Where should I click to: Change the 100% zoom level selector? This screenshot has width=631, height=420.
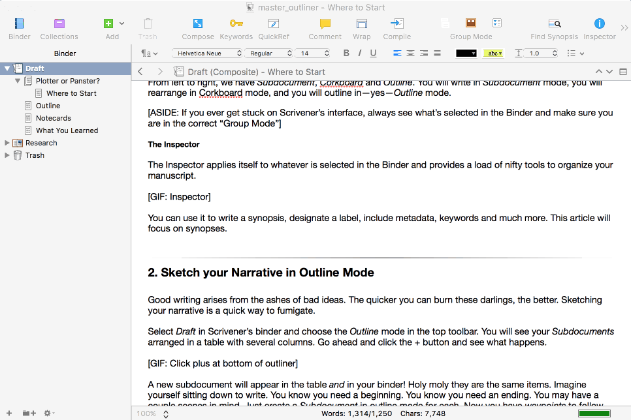(152, 413)
